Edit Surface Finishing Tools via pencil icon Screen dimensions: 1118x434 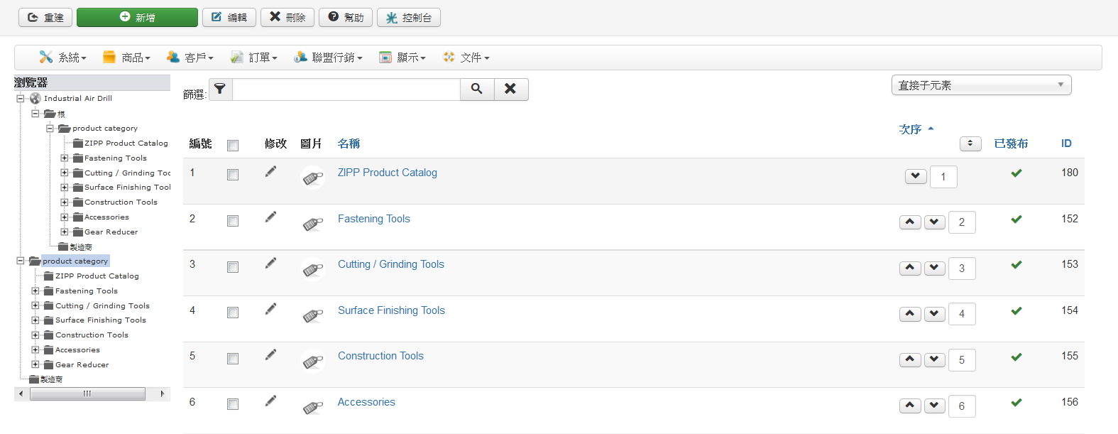pos(270,309)
